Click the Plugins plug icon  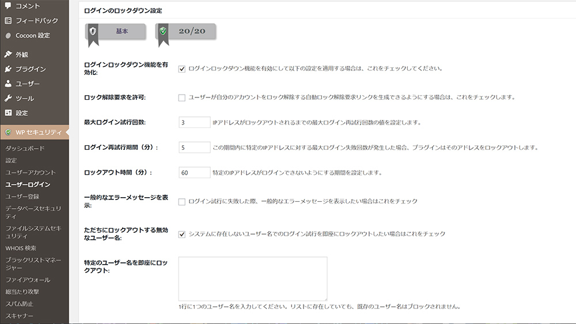point(8,69)
